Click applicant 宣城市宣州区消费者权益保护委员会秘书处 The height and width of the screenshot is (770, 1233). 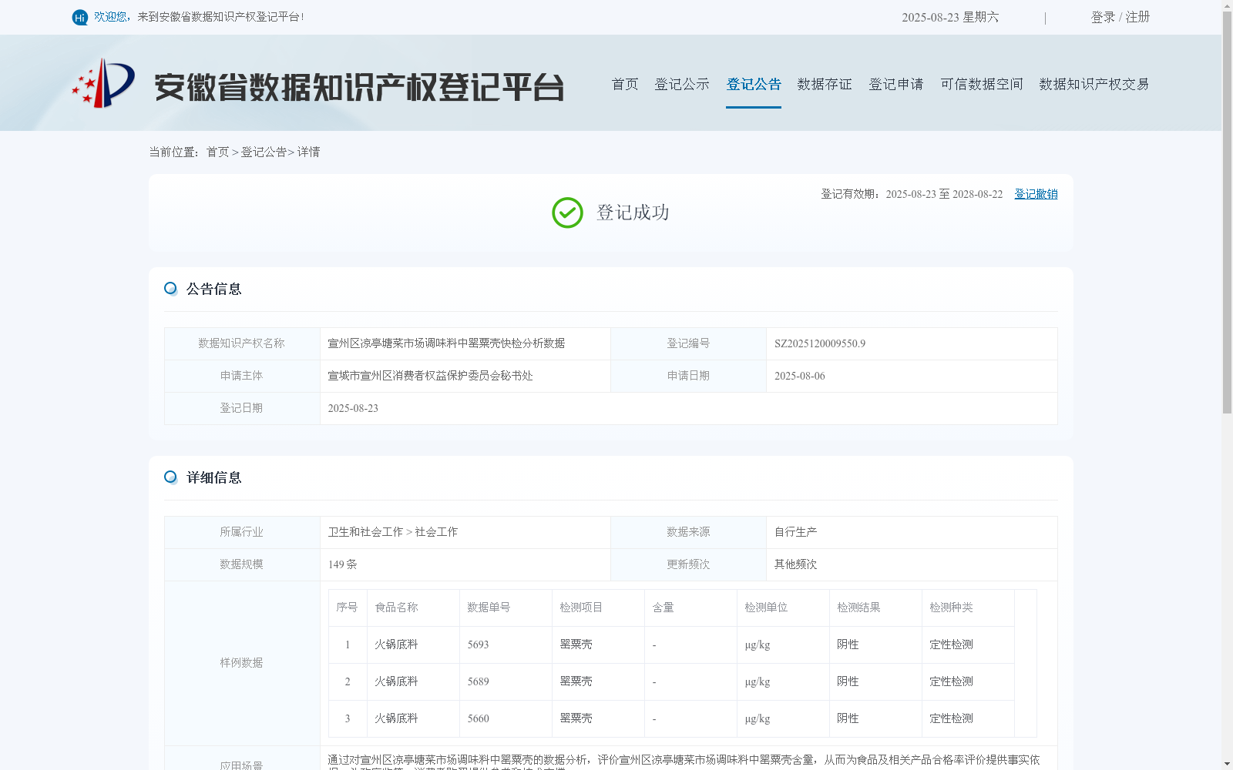430,376
